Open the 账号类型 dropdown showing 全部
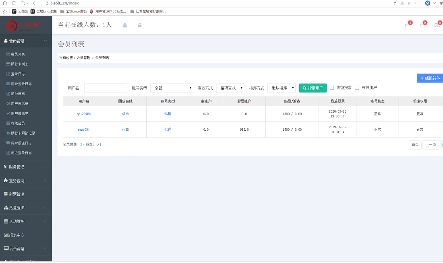The width and height of the screenshot is (443, 263). pyautogui.click(x=172, y=87)
